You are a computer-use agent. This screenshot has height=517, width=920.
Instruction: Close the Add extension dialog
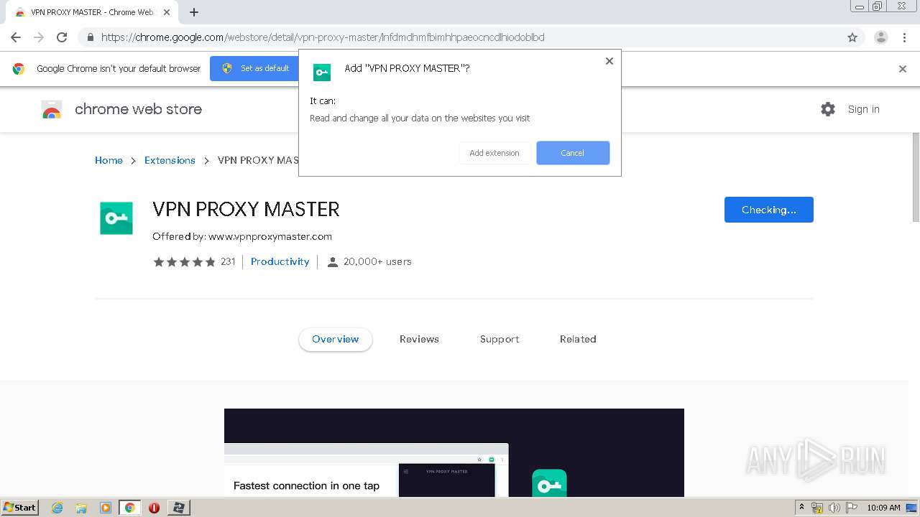point(609,61)
